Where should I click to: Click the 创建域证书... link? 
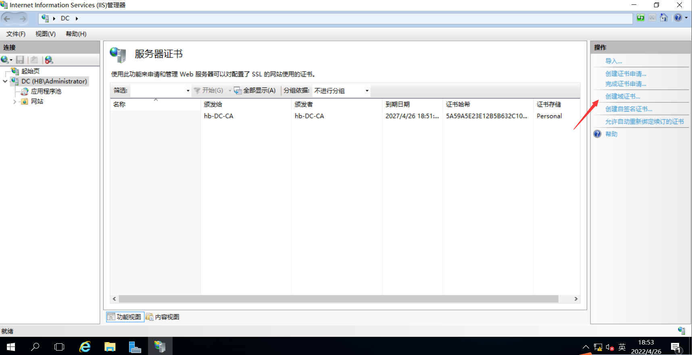(x=623, y=96)
